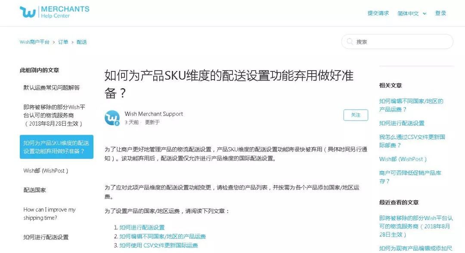Click the search magnifier icon

click(x=350, y=41)
